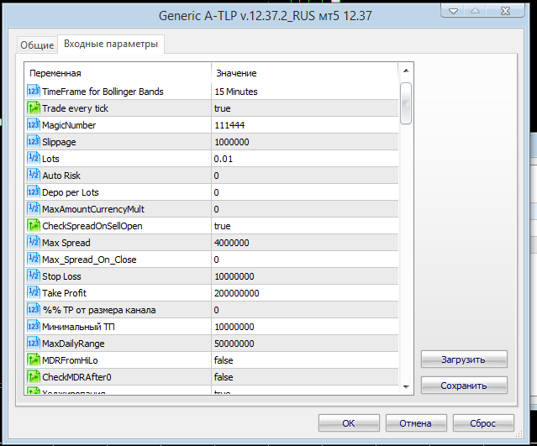
Task: Click the up-triangle title bar button
Action: coord(476,11)
